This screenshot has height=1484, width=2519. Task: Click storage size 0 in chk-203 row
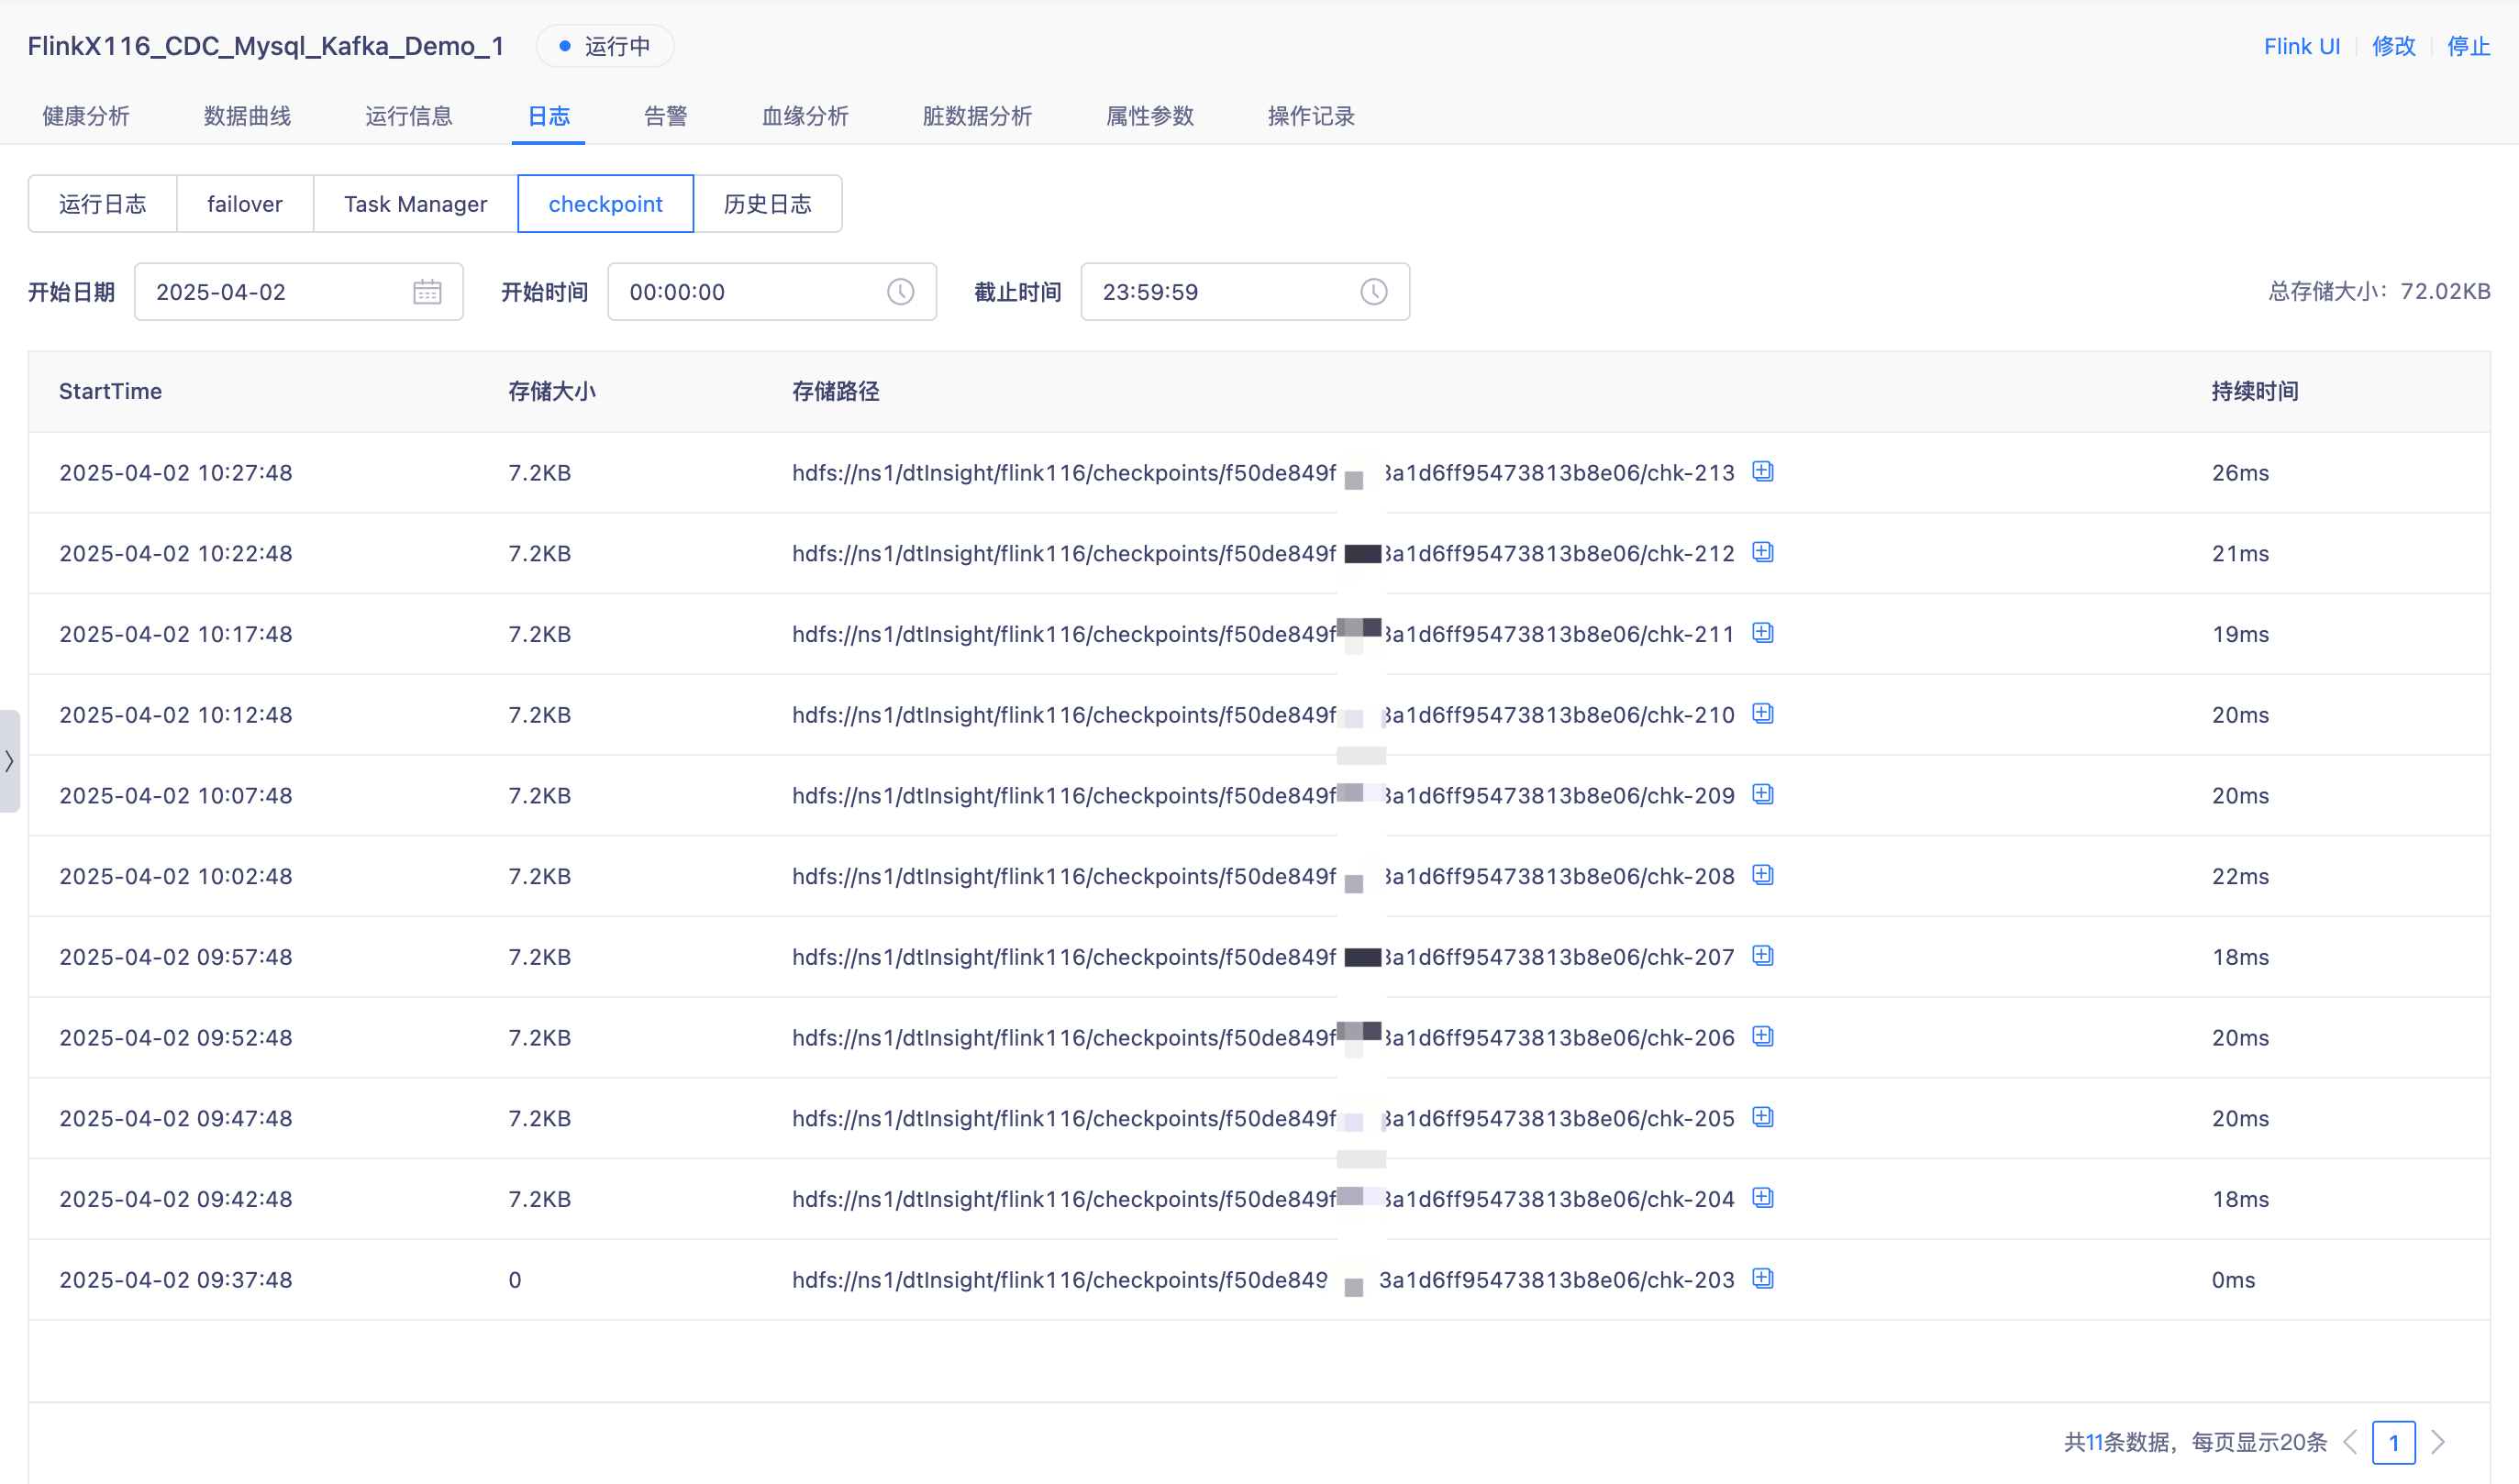click(515, 1280)
